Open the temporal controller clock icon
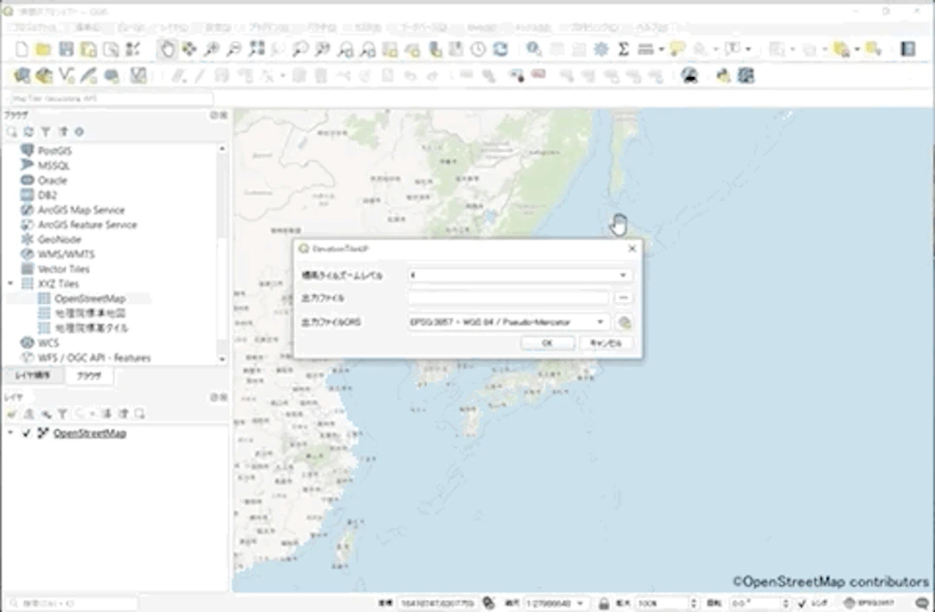The height and width of the screenshot is (612, 935). click(478, 49)
